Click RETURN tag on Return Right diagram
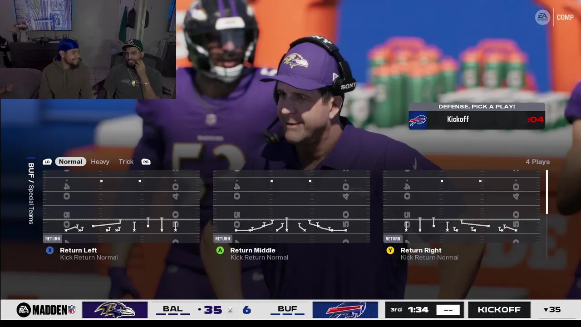581x327 pixels. [x=393, y=238]
